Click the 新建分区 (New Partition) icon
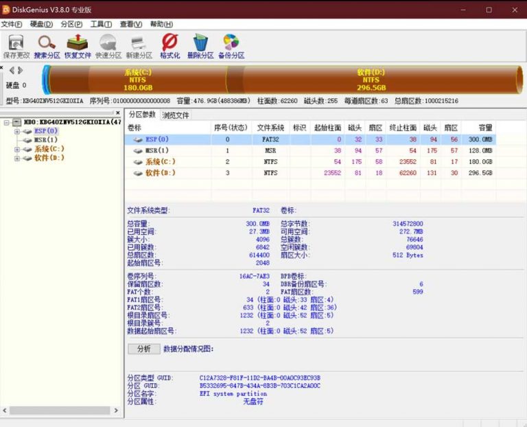This screenshot has height=427, width=527. tap(138, 45)
